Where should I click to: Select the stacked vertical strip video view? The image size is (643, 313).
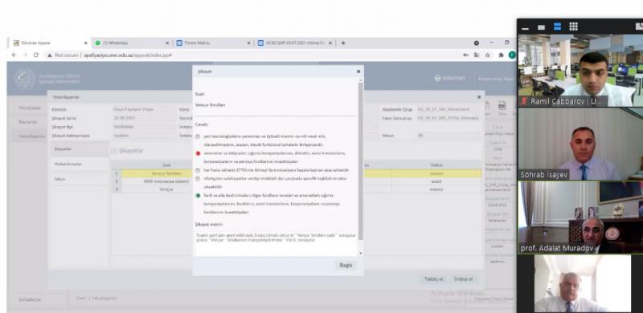coord(557,26)
